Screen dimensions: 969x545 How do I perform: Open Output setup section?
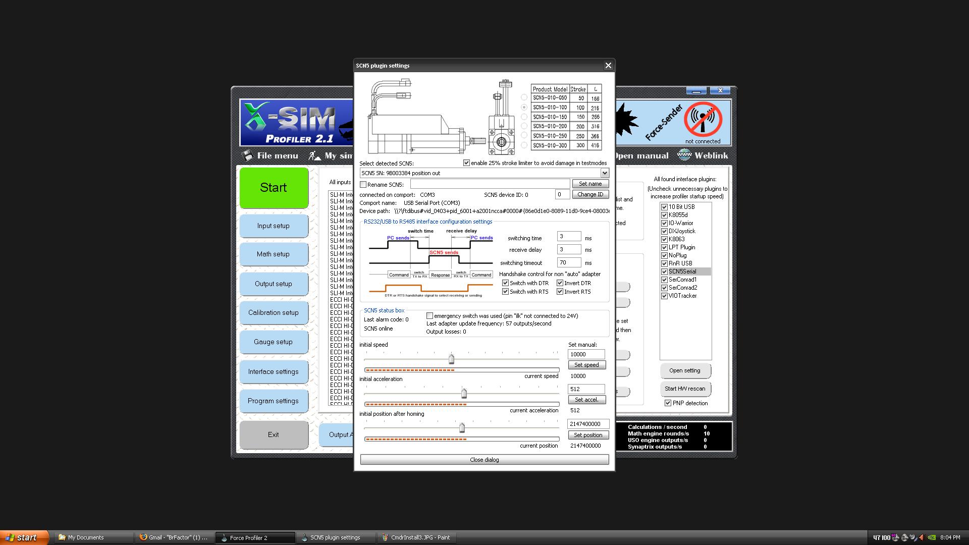tap(274, 284)
